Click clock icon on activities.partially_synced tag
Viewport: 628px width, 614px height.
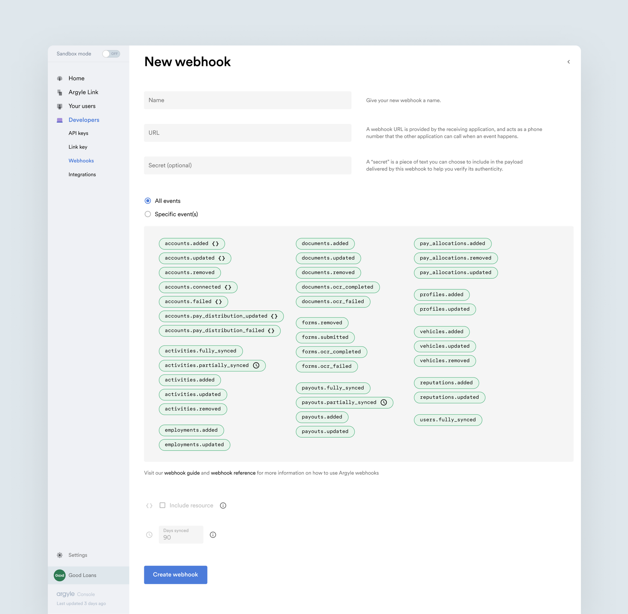[x=256, y=365]
